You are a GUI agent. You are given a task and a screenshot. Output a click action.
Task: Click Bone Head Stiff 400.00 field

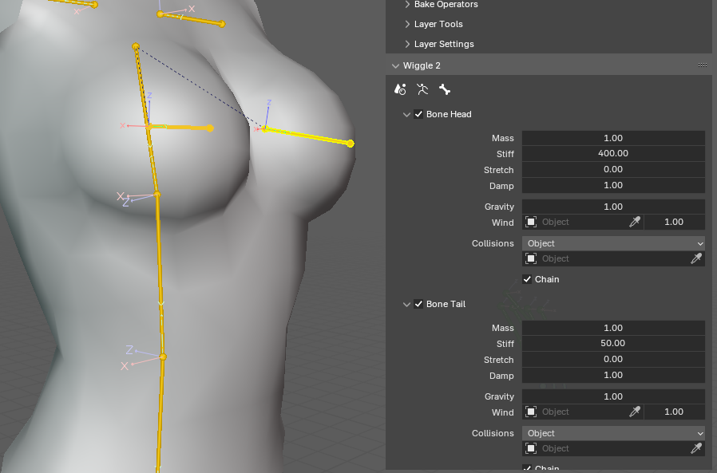(x=613, y=154)
